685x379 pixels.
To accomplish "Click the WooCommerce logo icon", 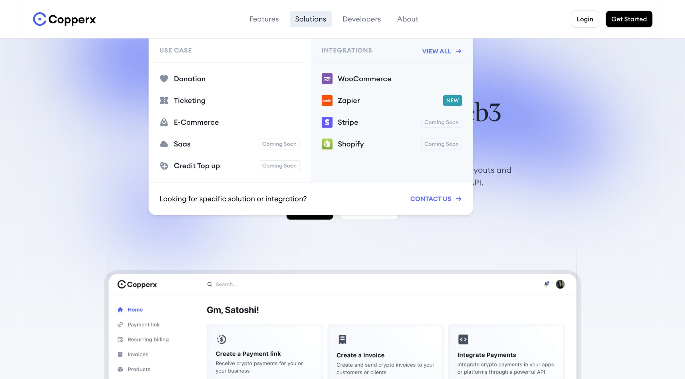I will [x=327, y=79].
